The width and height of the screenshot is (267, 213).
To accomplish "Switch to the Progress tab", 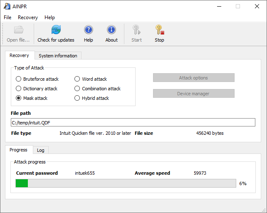I will [x=18, y=150].
